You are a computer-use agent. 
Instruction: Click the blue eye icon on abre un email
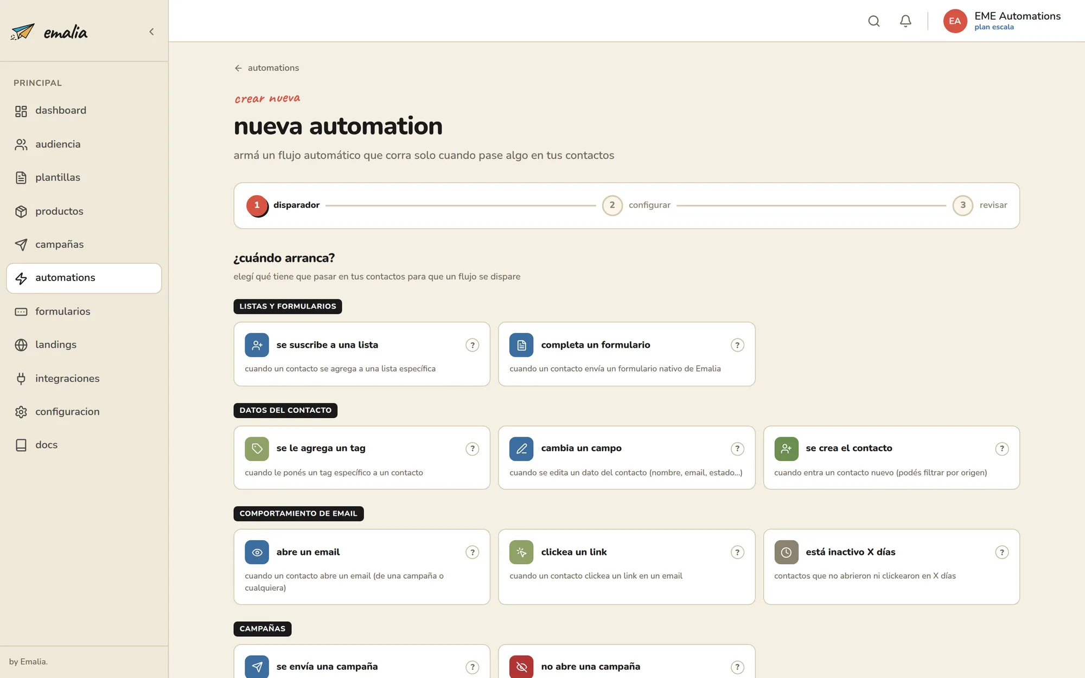[257, 552]
